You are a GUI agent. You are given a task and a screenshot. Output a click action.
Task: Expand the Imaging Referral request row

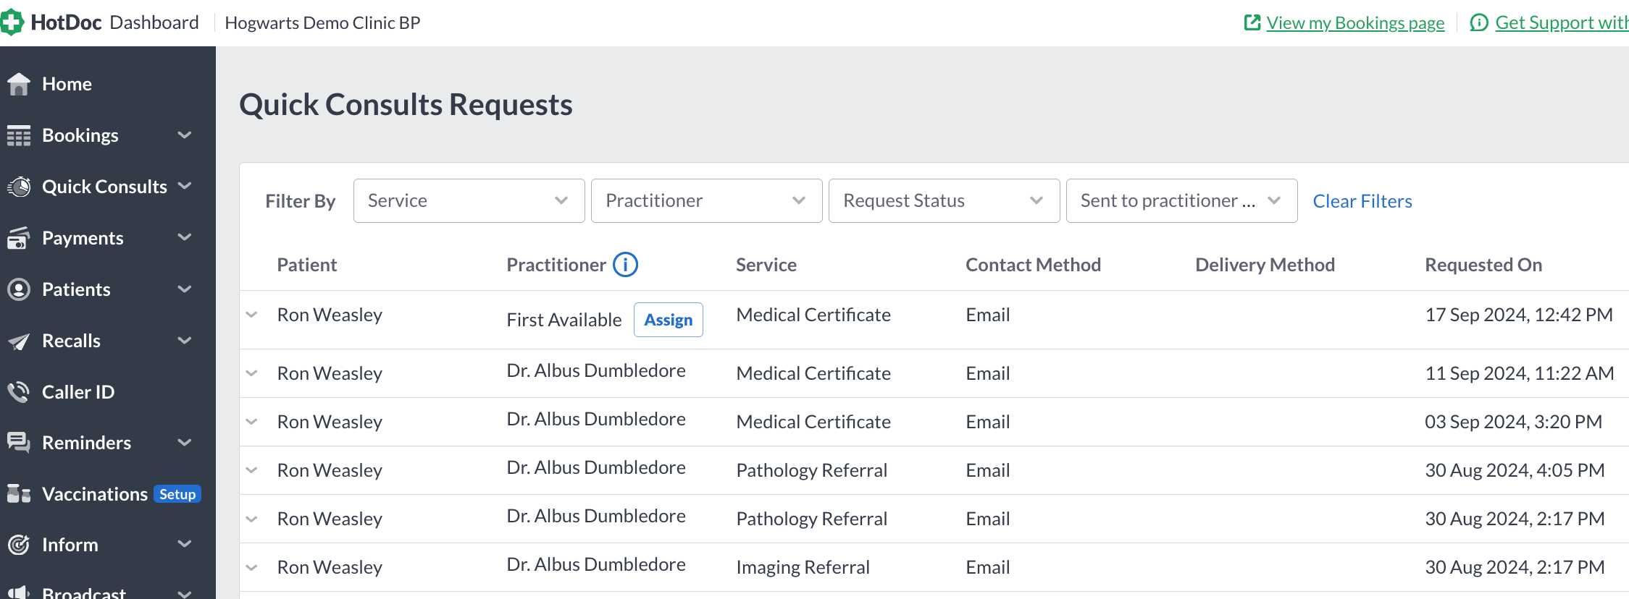[x=252, y=567]
